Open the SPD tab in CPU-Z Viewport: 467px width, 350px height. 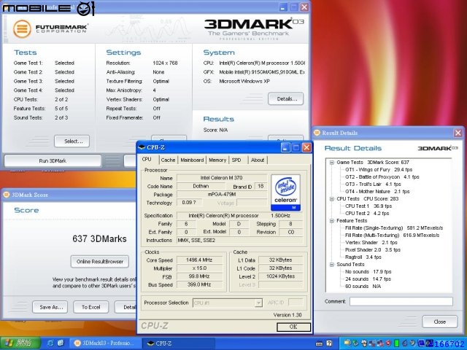[x=236, y=160]
